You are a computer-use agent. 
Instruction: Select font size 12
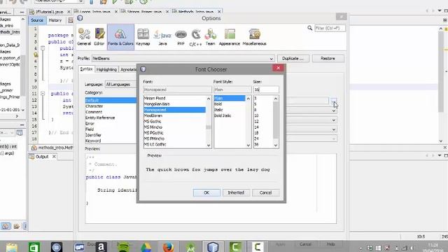click(x=263, y=121)
